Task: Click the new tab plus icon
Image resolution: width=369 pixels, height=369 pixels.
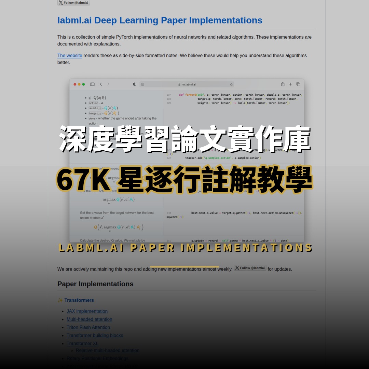Action: tap(290, 84)
